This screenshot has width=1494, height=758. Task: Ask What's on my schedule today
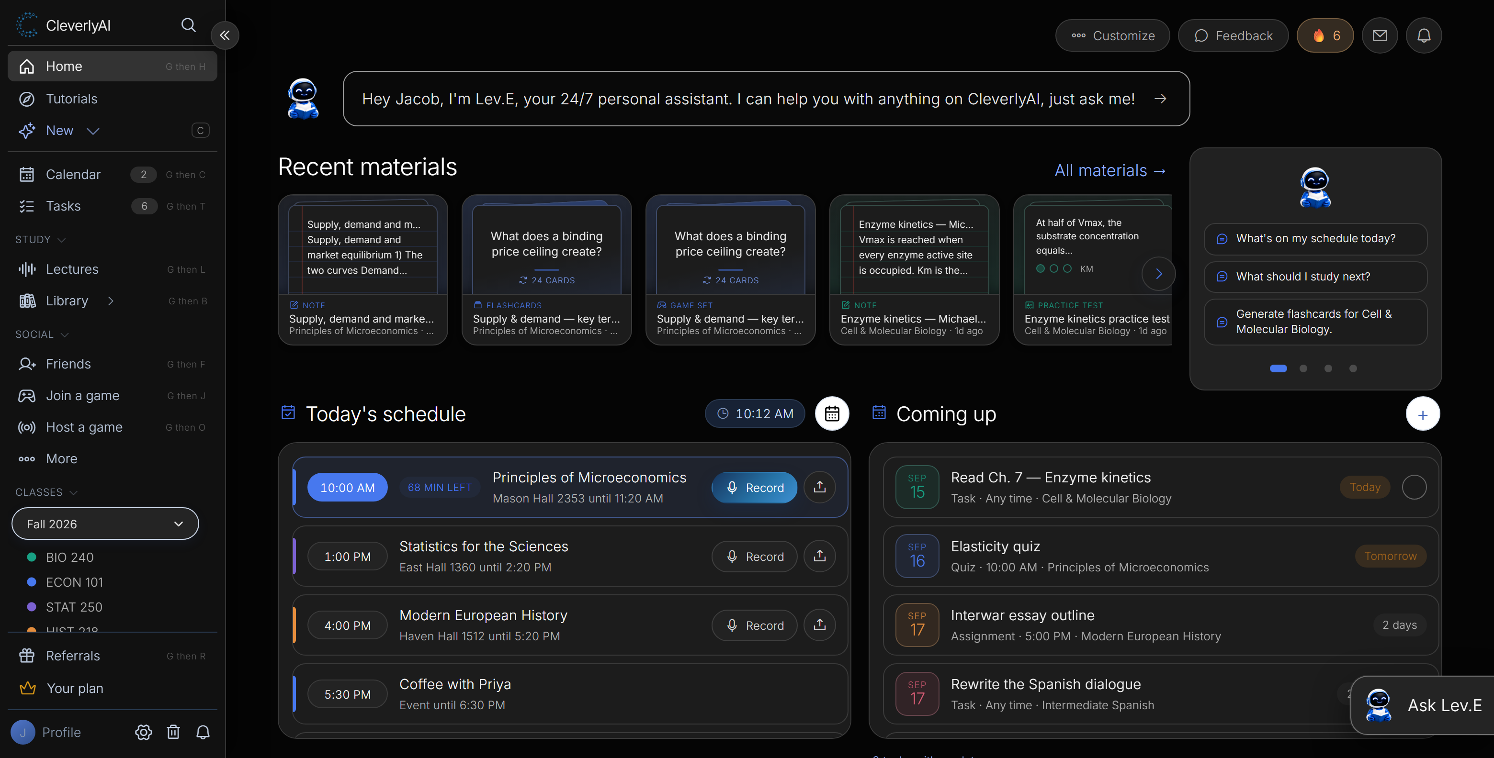(1315, 238)
